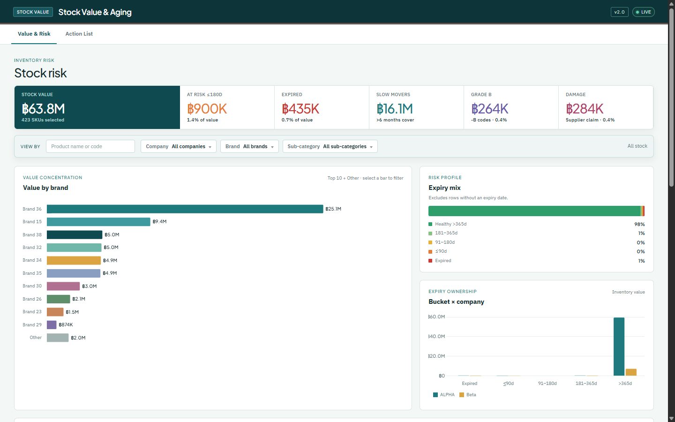Click the green segment of Expiry mix bar
Screen dimensions: 675x422
click(x=534, y=211)
